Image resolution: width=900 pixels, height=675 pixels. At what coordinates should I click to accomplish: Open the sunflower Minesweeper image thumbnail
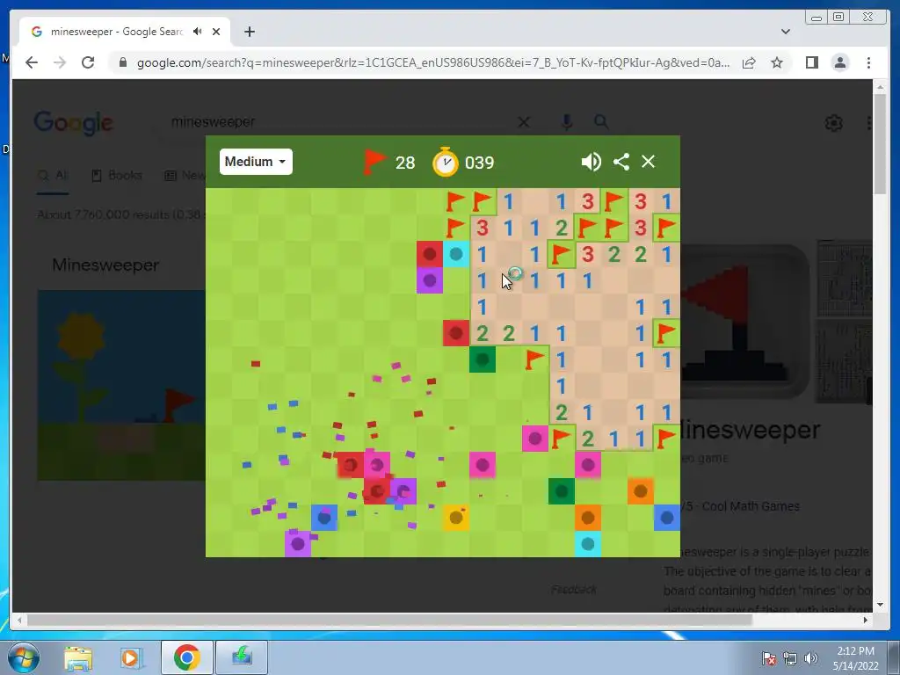tap(121, 385)
